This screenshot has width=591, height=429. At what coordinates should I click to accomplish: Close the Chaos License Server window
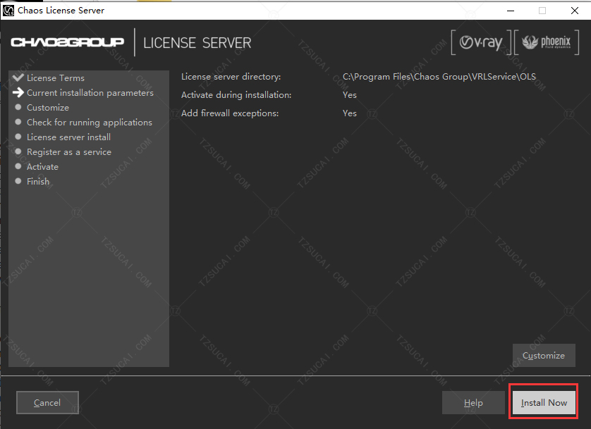tap(574, 11)
